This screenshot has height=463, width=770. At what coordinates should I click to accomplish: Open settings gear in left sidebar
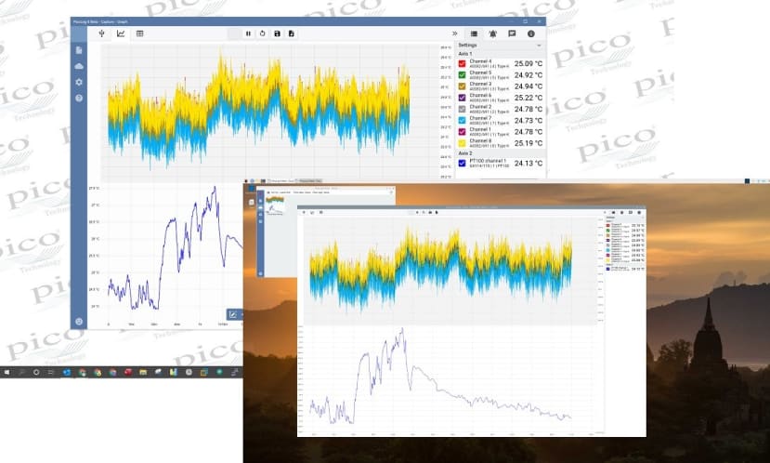pos(79,82)
